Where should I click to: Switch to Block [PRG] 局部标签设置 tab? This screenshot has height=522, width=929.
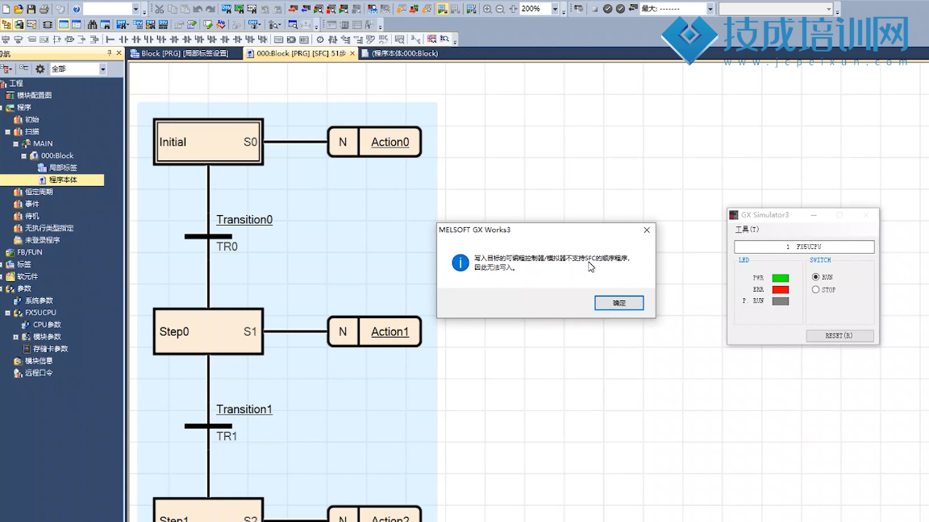(x=184, y=53)
